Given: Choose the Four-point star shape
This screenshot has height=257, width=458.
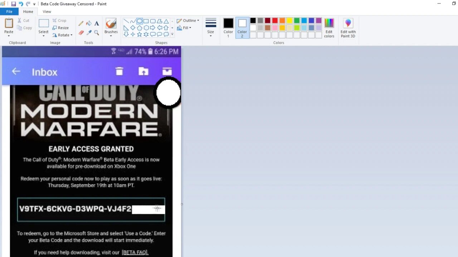Looking at the screenshot, I should (133, 34).
